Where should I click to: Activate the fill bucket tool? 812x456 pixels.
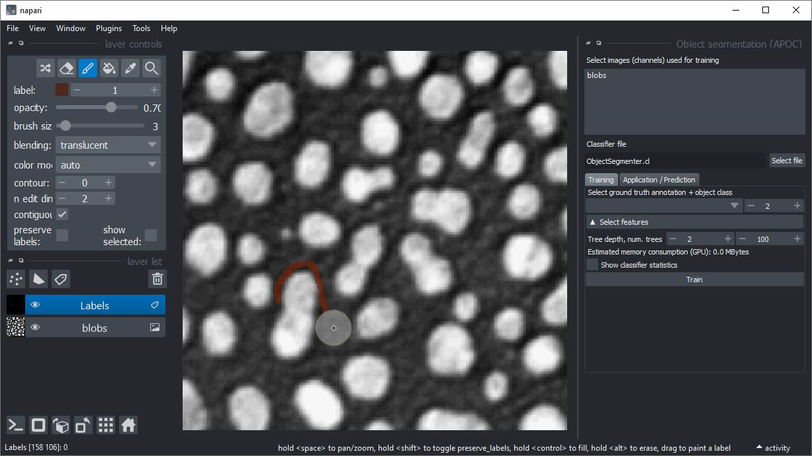pyautogui.click(x=109, y=68)
